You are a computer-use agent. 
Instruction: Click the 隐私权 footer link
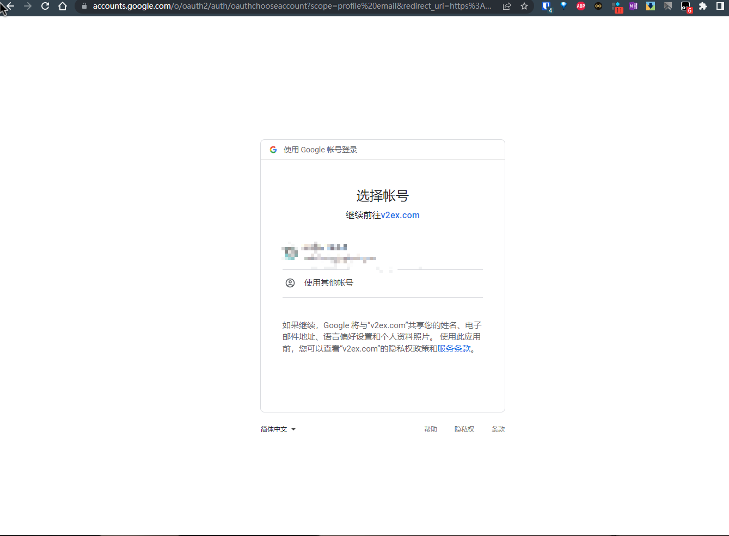[464, 429]
